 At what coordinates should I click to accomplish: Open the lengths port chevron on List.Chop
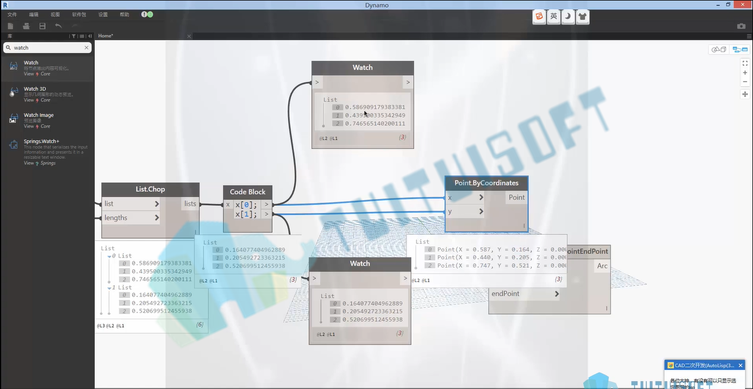point(157,218)
